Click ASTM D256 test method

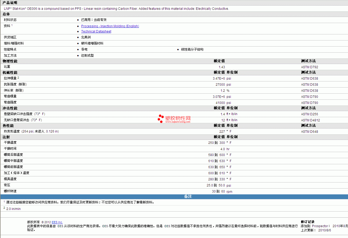(310, 114)
